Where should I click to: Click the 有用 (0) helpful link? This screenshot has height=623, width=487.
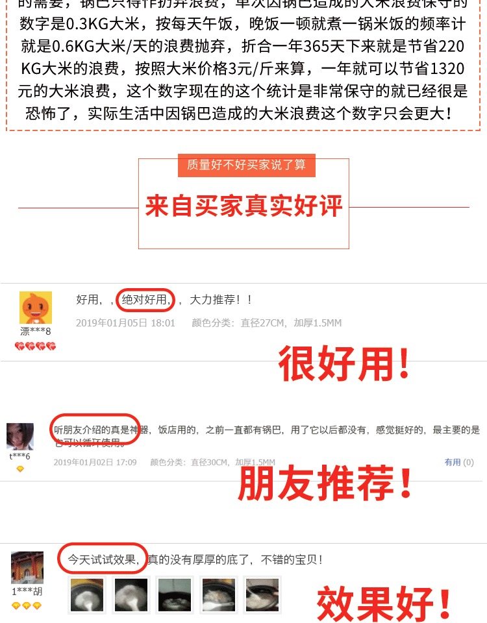coord(459,462)
